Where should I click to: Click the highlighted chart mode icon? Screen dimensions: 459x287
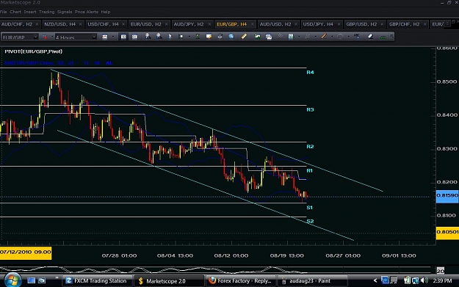coord(123,37)
